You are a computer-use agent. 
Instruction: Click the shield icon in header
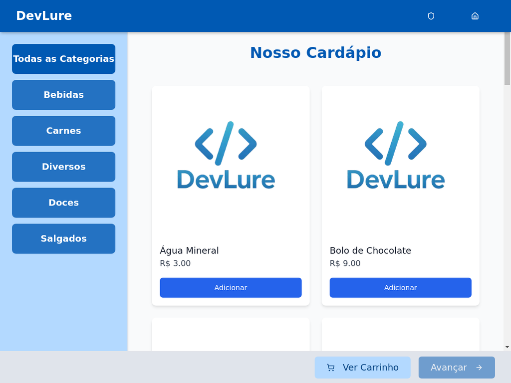pyautogui.click(x=431, y=16)
